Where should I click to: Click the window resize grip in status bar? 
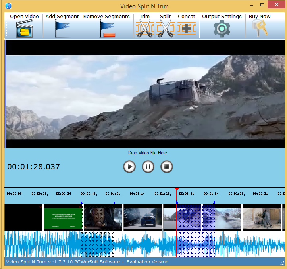tap(282, 263)
